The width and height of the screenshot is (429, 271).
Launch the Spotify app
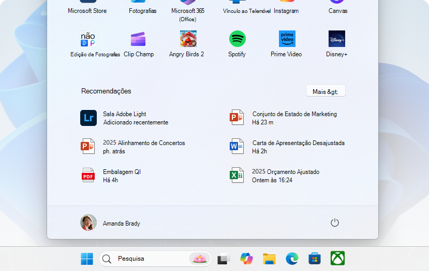(x=237, y=39)
